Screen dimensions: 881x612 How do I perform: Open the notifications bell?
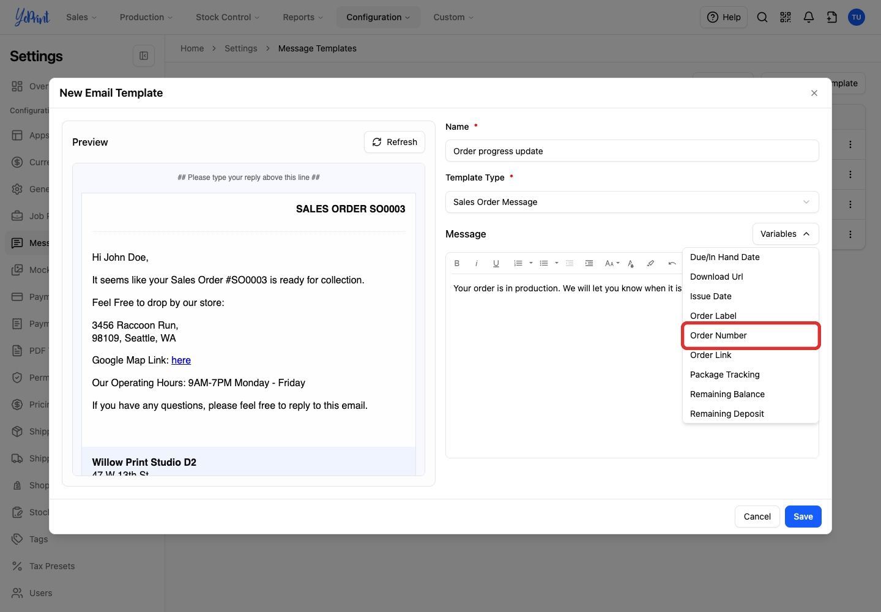point(809,17)
